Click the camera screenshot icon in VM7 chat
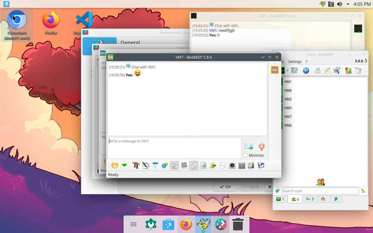This screenshot has width=373, height=233. [232, 165]
